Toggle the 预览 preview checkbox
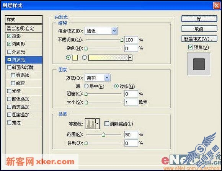The height and width of the screenshot is (171, 222). (x=191, y=47)
